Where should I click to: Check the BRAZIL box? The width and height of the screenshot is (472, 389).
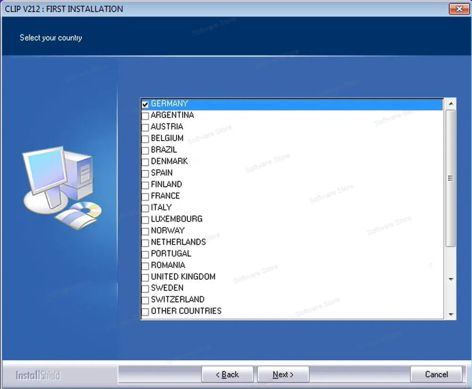[x=145, y=150]
